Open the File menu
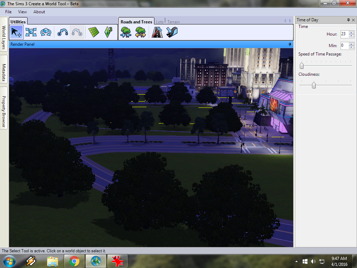Screen dimensions: 357x268 pos(8,12)
